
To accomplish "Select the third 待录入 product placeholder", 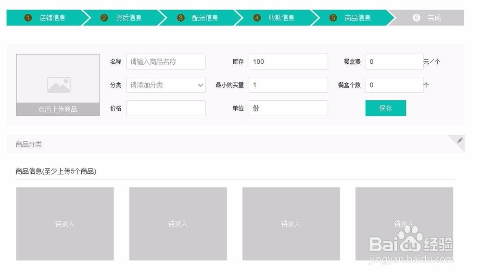I will coord(291,224).
